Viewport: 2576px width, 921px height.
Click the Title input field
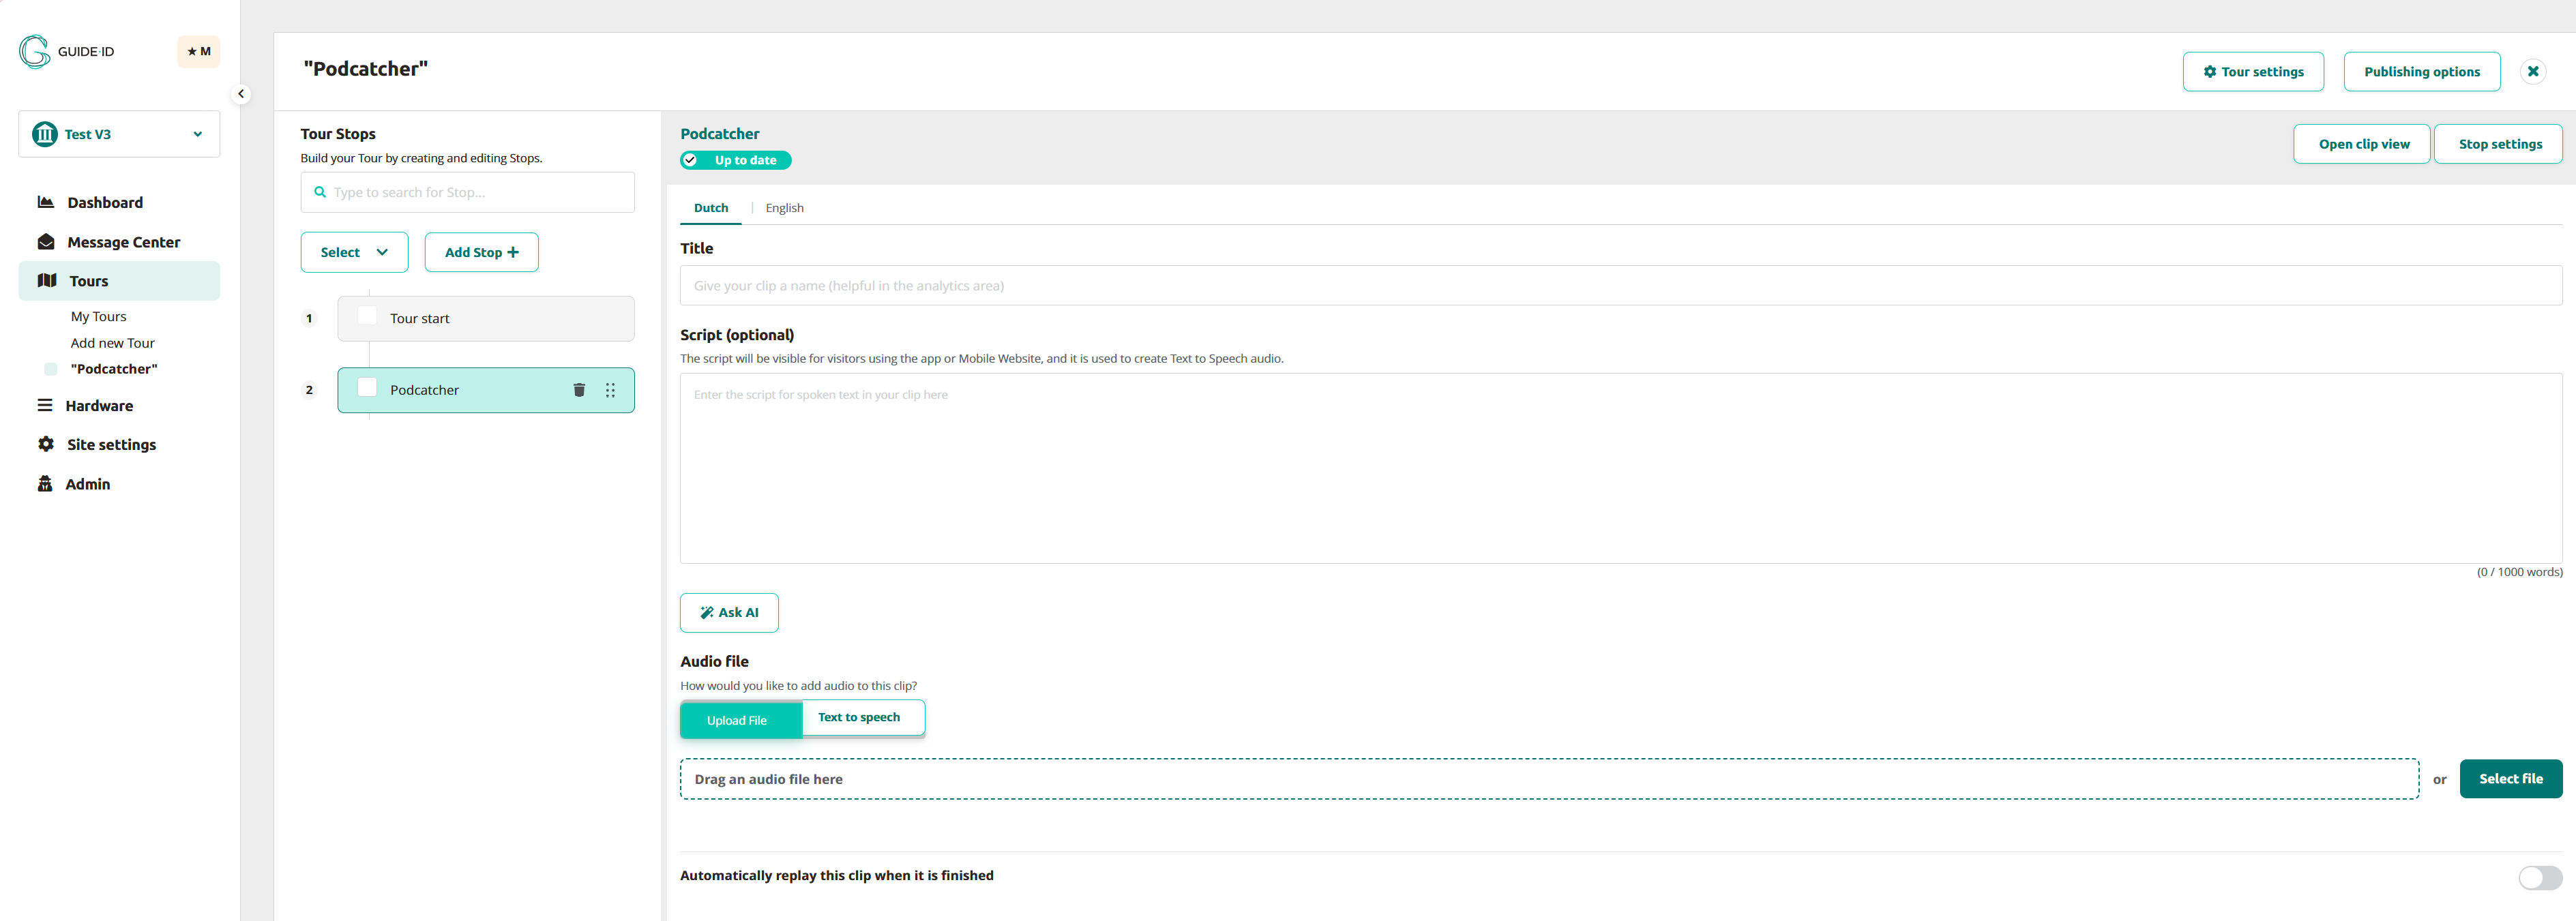click(x=1619, y=286)
